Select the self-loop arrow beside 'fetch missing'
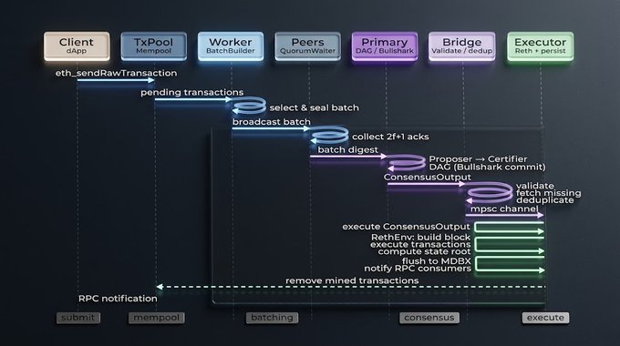The height and width of the screenshot is (346, 620). pyautogui.click(x=489, y=193)
